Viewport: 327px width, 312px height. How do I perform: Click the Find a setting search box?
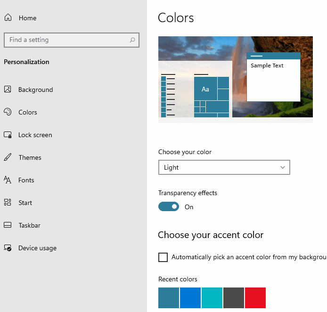72,40
